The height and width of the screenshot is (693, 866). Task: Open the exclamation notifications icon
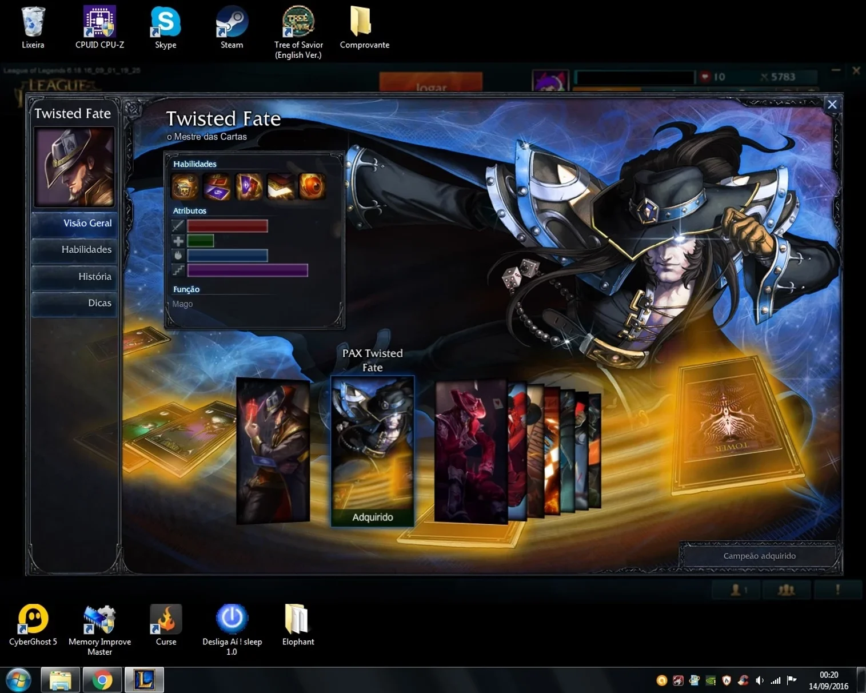[x=837, y=590]
